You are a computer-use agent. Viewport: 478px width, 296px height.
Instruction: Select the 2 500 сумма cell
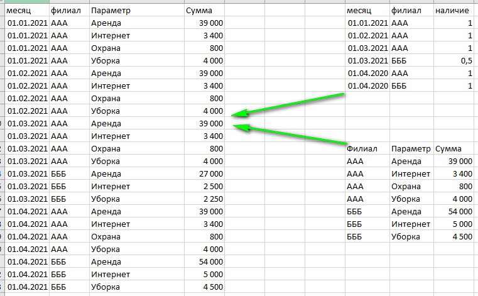pos(213,187)
